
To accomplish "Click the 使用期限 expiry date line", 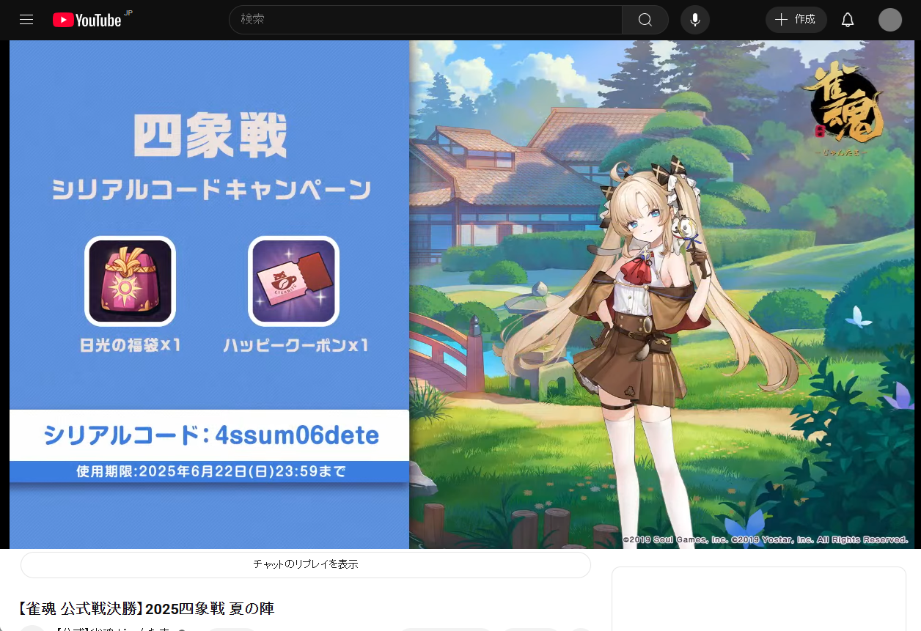I will click(210, 471).
